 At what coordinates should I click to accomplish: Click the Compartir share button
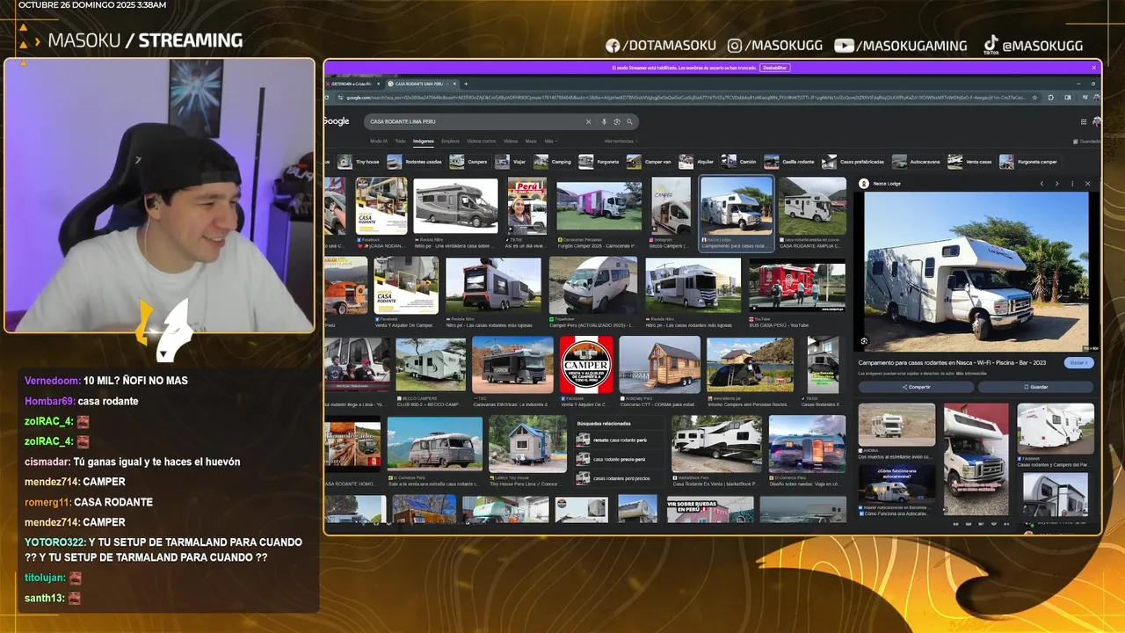point(916,387)
